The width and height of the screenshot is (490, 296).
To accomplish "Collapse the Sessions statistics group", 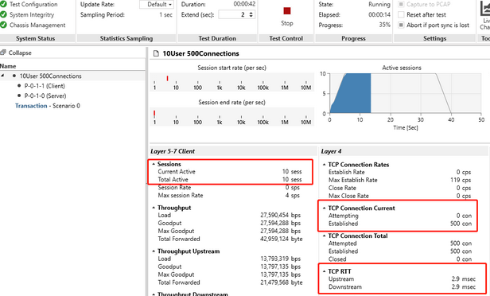I will click(x=154, y=164).
